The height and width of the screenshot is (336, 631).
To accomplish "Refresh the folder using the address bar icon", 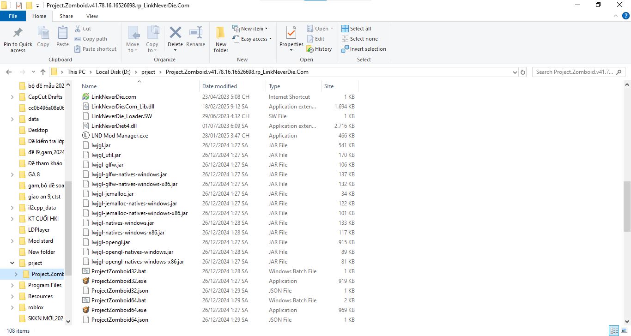I will click(x=522, y=72).
